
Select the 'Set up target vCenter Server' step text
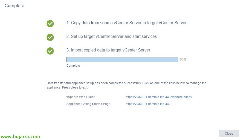pyautogui.click(x=111, y=37)
